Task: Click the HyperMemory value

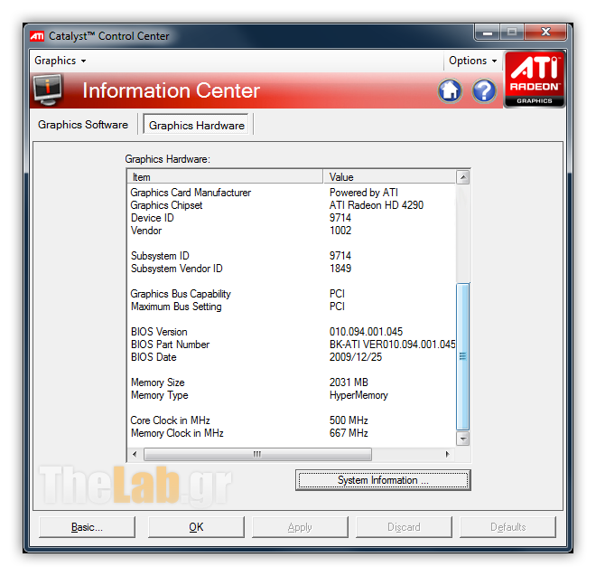Action: coord(359,395)
